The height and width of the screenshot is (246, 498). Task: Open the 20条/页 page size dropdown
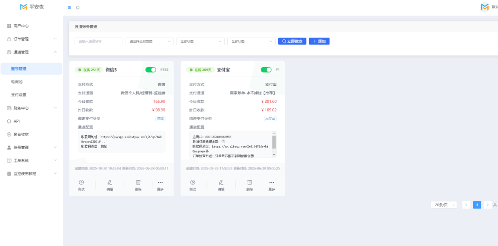(444, 205)
